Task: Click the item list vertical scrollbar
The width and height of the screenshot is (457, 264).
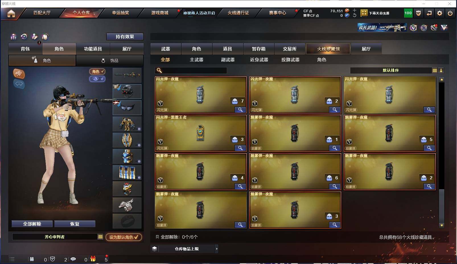Action: 442,152
